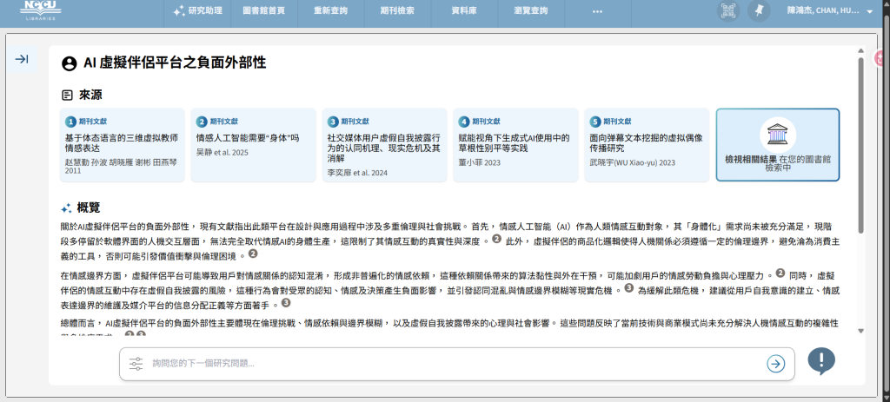890x402 pixels.
Task: Click the user avatar icon beside title
Action: point(70,63)
